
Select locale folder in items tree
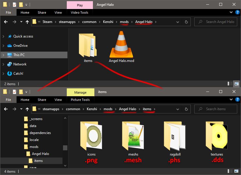point(32,140)
